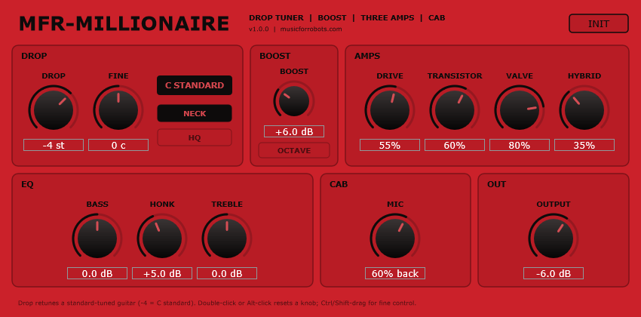The height and width of the screenshot is (317, 641).
Task: Click the AMPS section heading
Action: pyautogui.click(x=367, y=56)
